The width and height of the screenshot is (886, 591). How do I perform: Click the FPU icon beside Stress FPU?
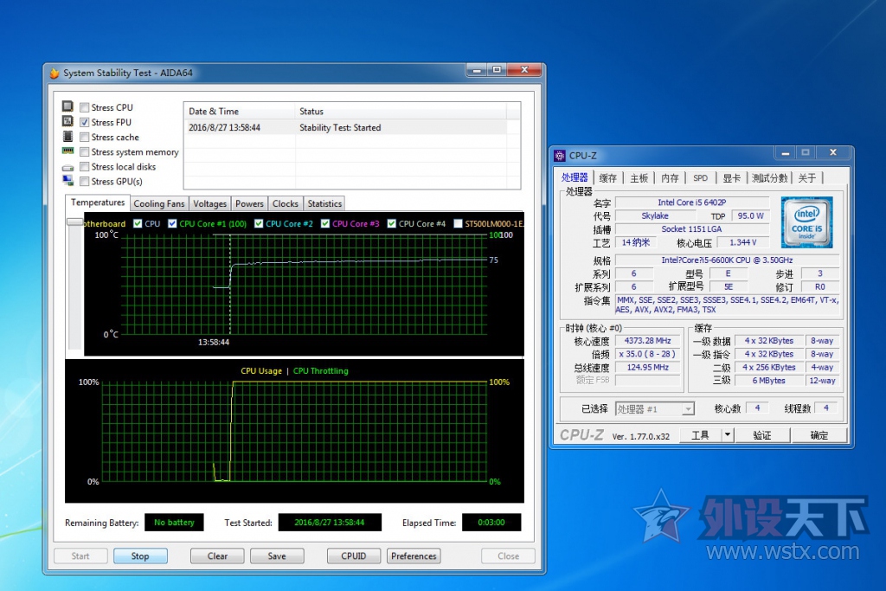(67, 121)
